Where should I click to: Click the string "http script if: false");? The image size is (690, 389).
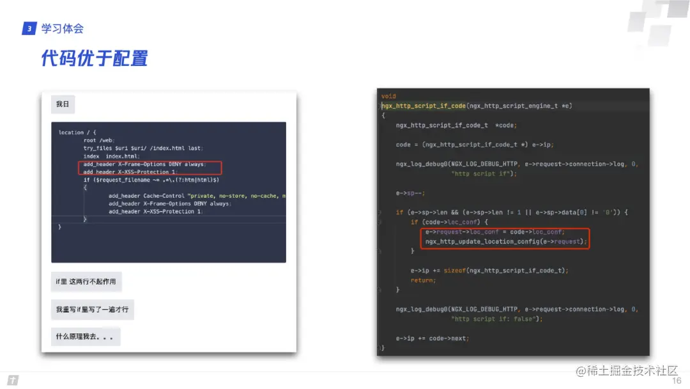497,319
